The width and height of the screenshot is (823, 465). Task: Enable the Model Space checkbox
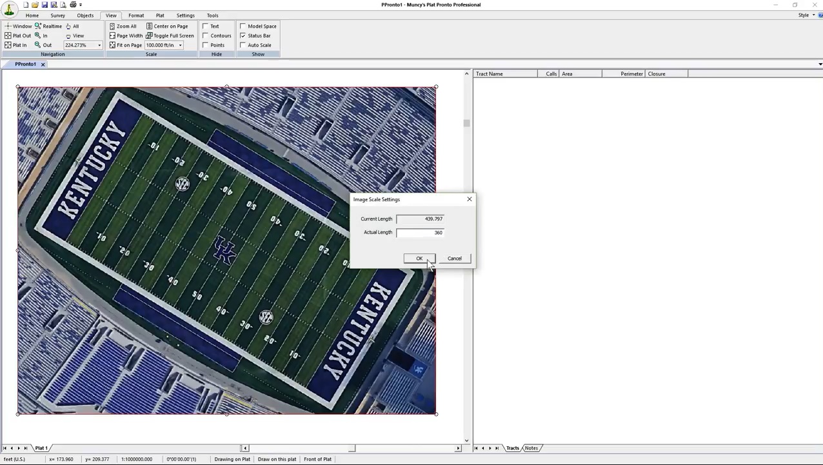click(243, 26)
